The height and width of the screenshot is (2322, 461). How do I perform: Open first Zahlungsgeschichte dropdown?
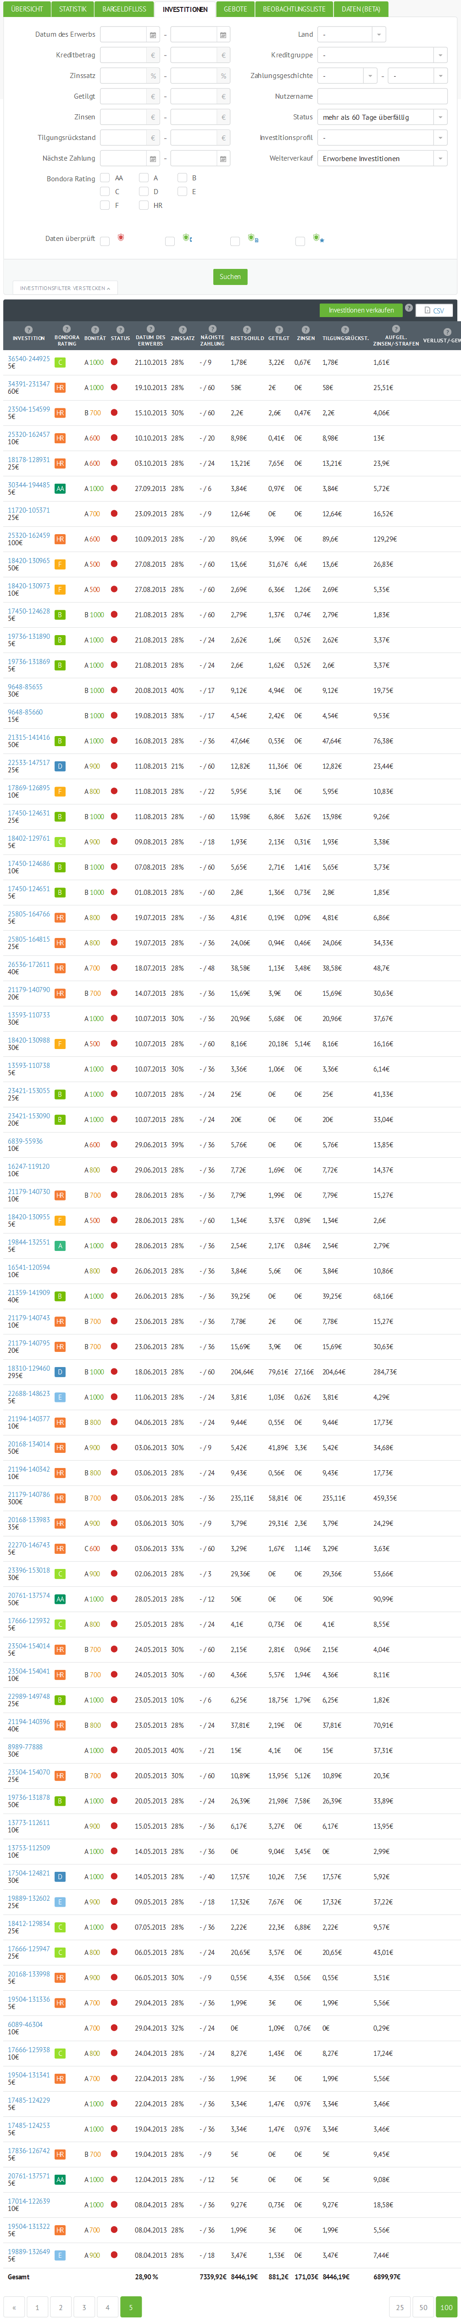coord(348,76)
